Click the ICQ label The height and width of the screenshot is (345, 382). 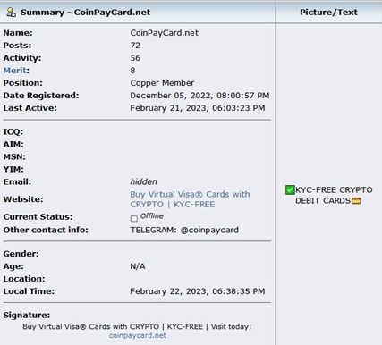click(x=13, y=131)
